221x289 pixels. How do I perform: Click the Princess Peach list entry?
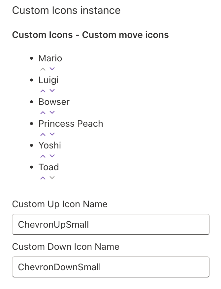[71, 124]
